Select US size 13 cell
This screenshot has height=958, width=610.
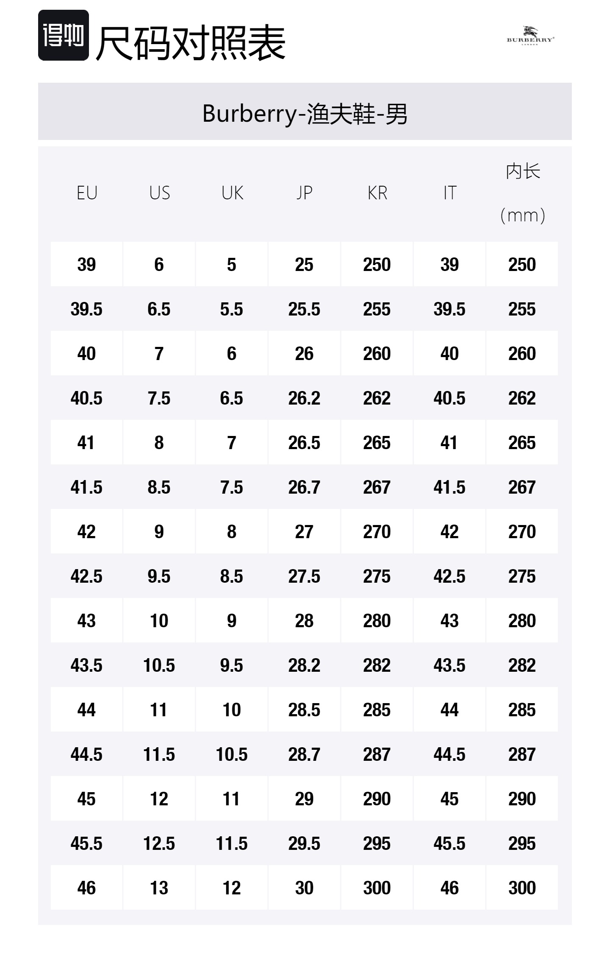159,888
